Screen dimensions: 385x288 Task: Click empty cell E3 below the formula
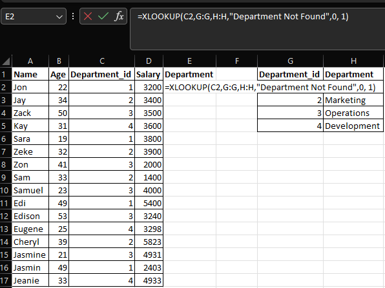point(189,100)
